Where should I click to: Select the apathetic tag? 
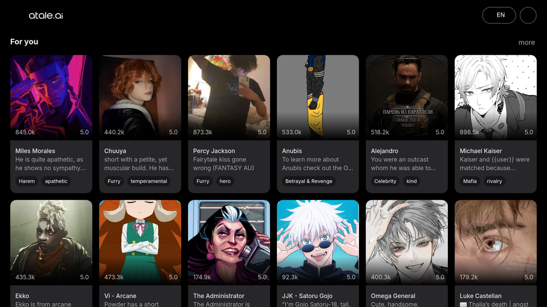point(56,181)
